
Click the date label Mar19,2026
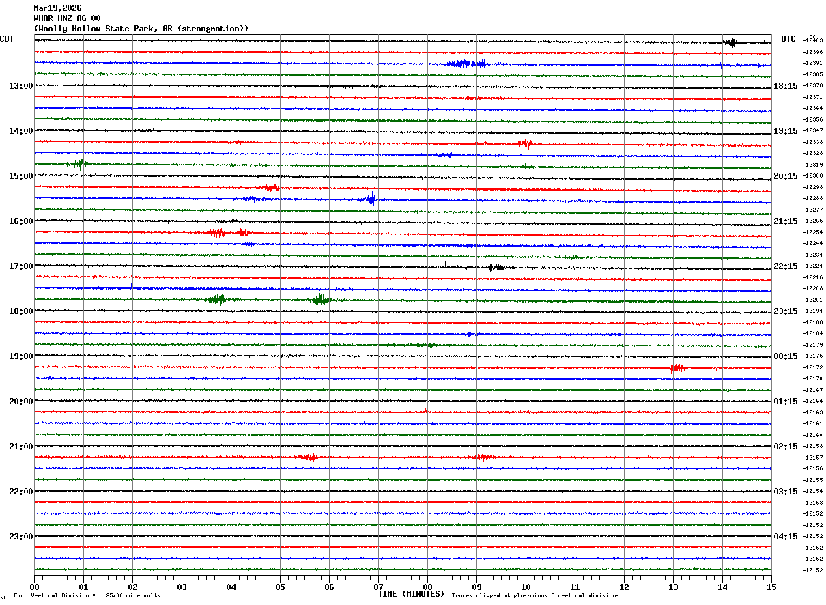[57, 8]
